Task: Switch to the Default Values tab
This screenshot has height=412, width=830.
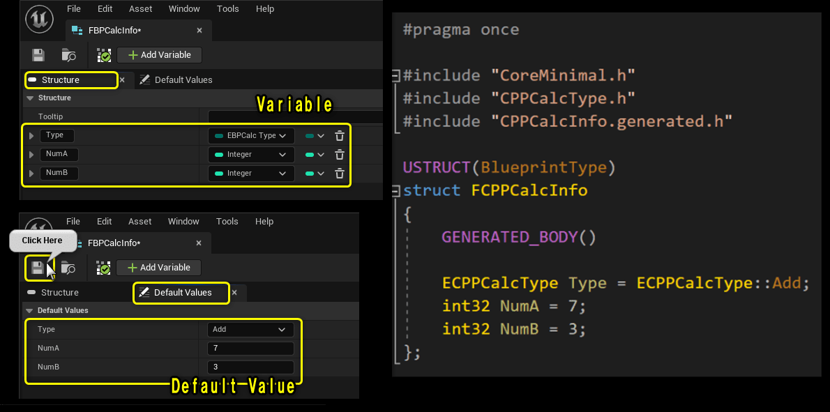Action: click(x=183, y=79)
